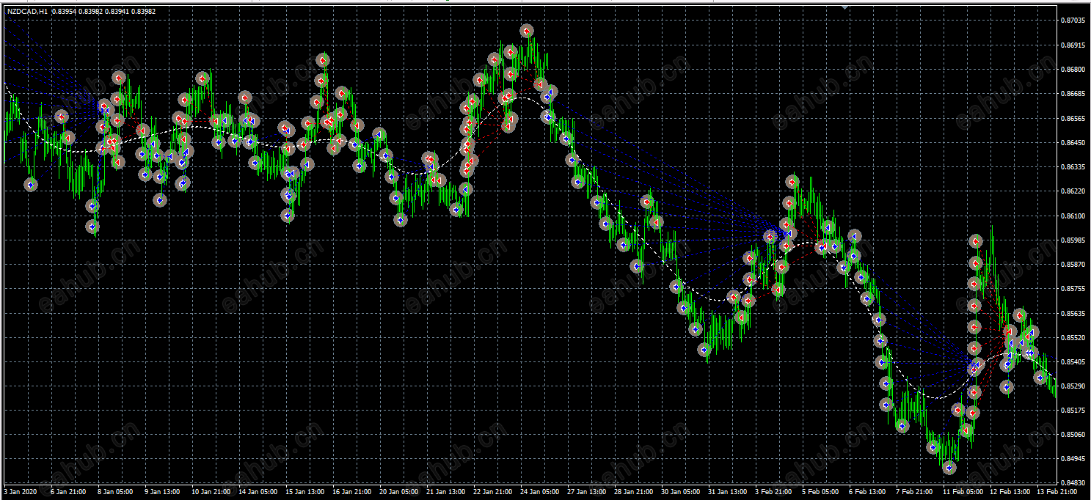Click the chart shift triangle marker at top
Image resolution: width=1091 pixels, height=500 pixels.
click(x=845, y=7)
